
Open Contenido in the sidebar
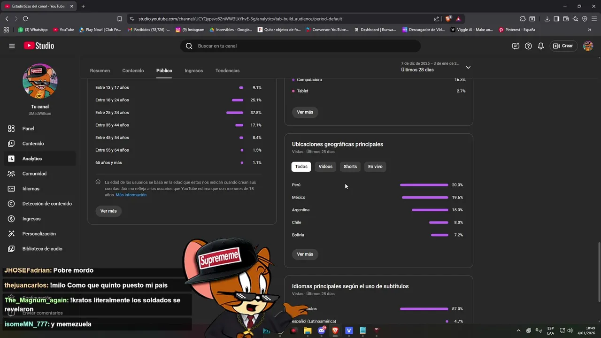tap(39, 144)
